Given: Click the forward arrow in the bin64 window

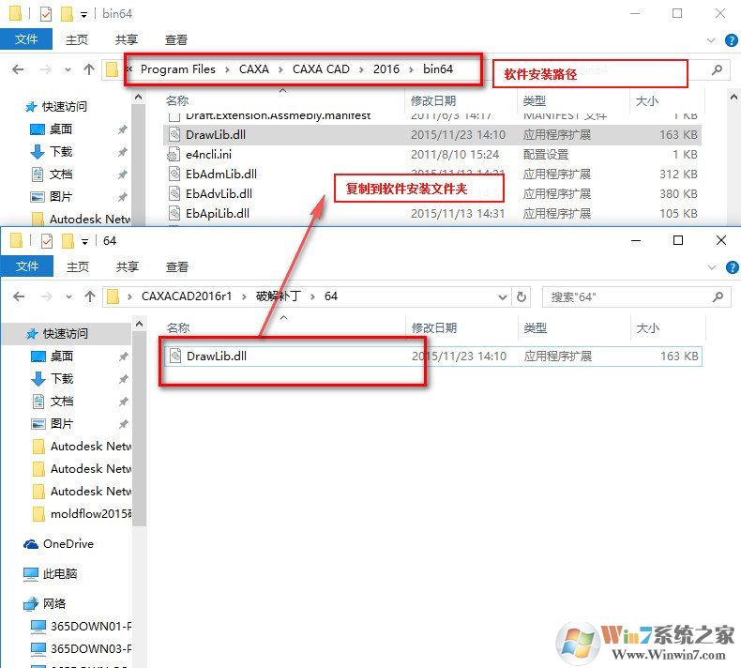Looking at the screenshot, I should (x=45, y=69).
